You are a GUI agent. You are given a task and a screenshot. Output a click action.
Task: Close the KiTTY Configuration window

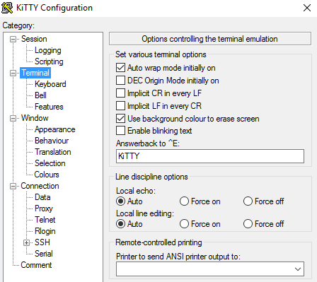click(307, 8)
